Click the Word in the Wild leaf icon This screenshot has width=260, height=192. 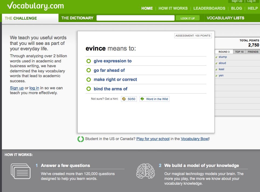[142, 99]
